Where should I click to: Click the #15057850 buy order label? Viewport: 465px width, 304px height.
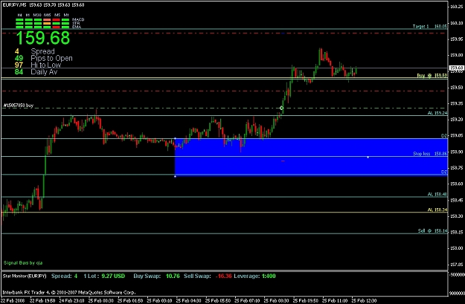(x=19, y=106)
